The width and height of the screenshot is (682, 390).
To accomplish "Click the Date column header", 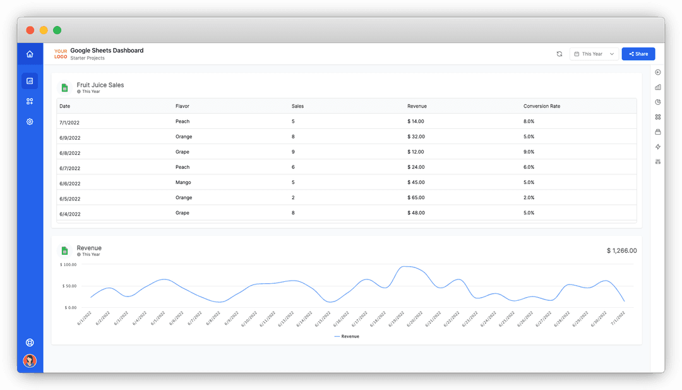I will [65, 106].
